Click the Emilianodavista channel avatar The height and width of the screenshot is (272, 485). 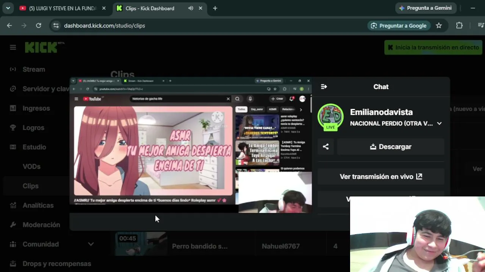pyautogui.click(x=331, y=117)
